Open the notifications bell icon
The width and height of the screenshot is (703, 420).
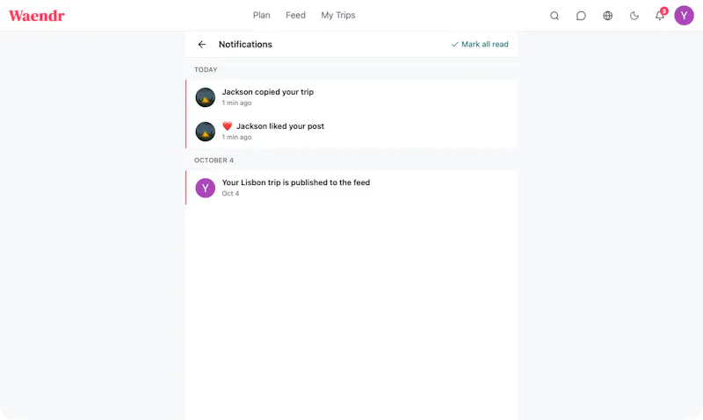pyautogui.click(x=659, y=16)
